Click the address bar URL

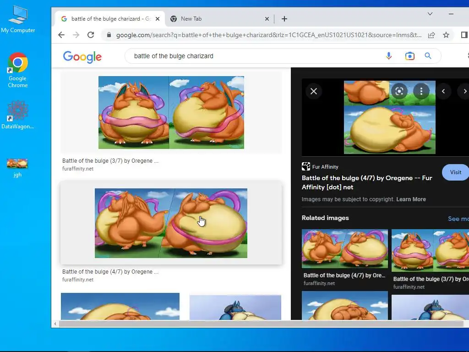pos(268,35)
